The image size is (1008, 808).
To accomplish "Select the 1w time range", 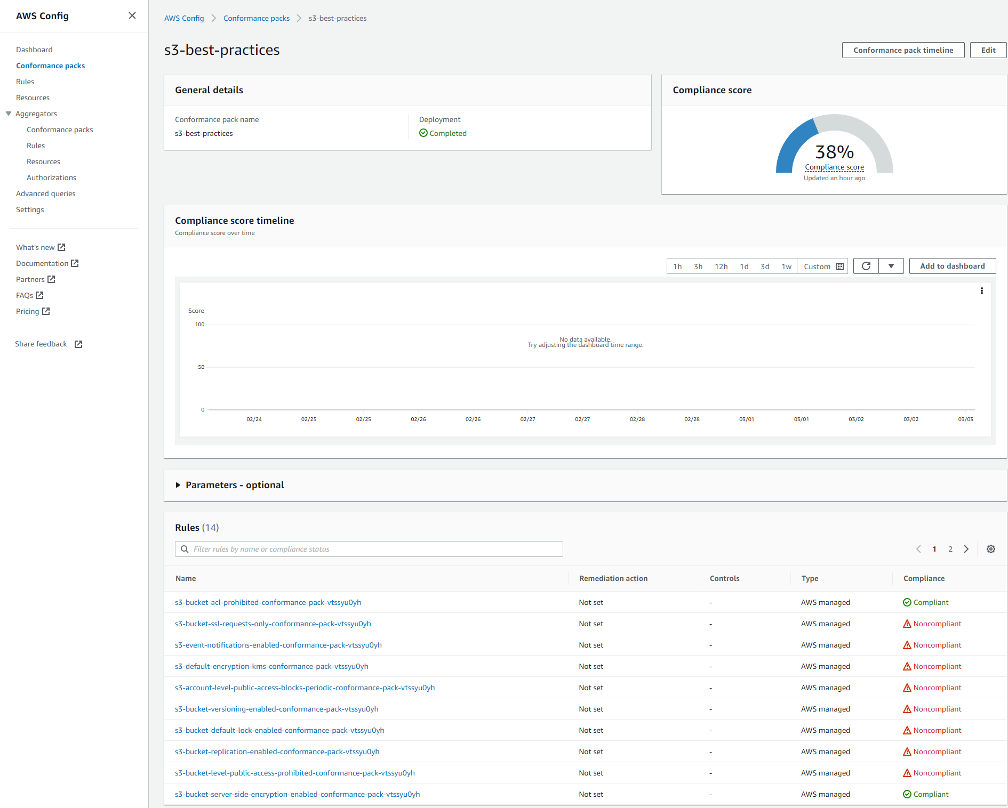I will tap(787, 266).
